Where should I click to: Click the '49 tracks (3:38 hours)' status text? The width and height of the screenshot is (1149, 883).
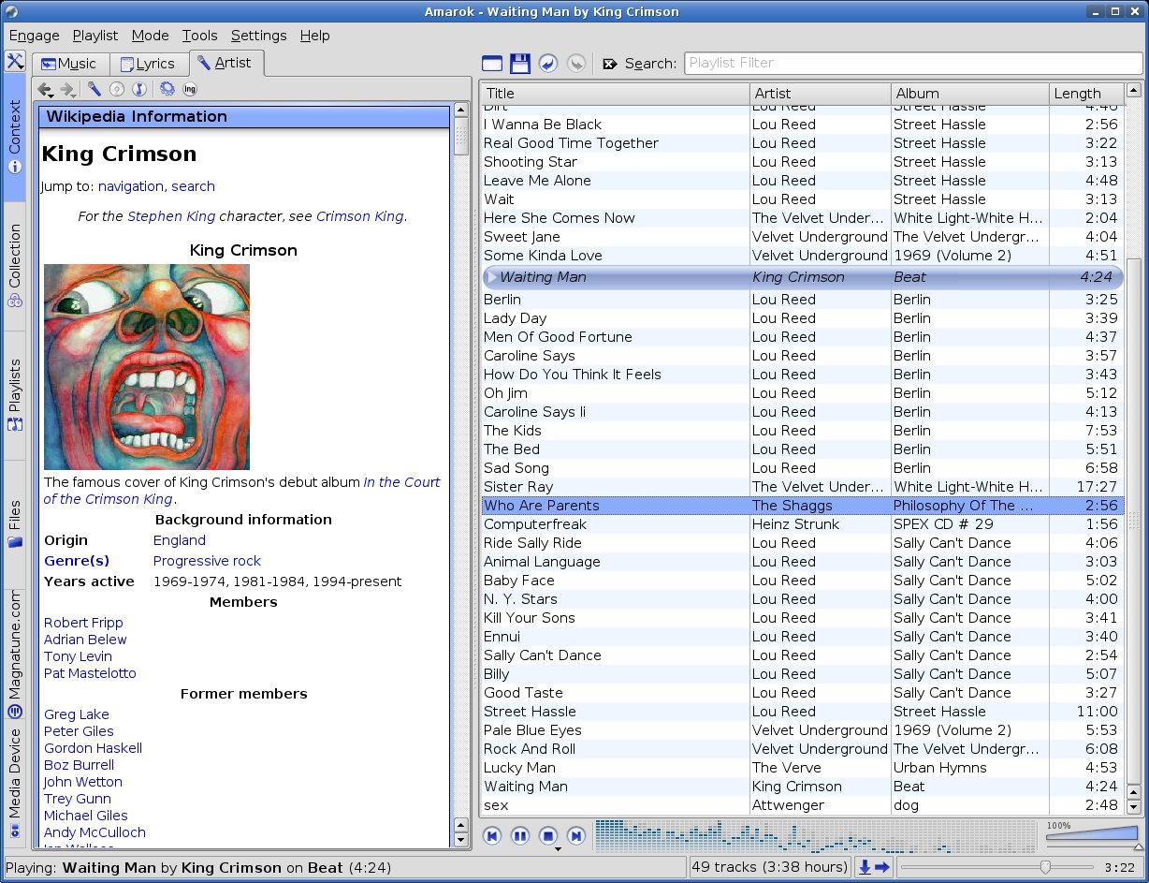769,867
